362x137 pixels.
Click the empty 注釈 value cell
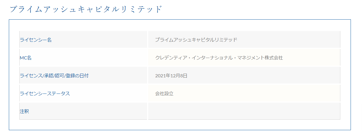(x=244, y=111)
